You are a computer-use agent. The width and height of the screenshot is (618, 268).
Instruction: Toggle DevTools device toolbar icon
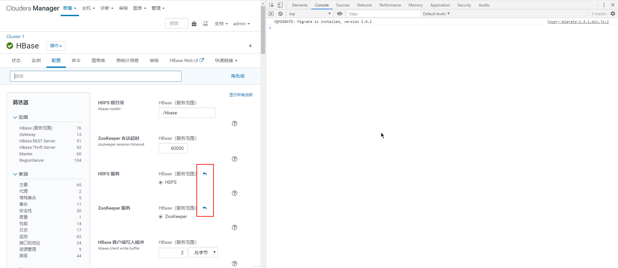[x=280, y=5]
